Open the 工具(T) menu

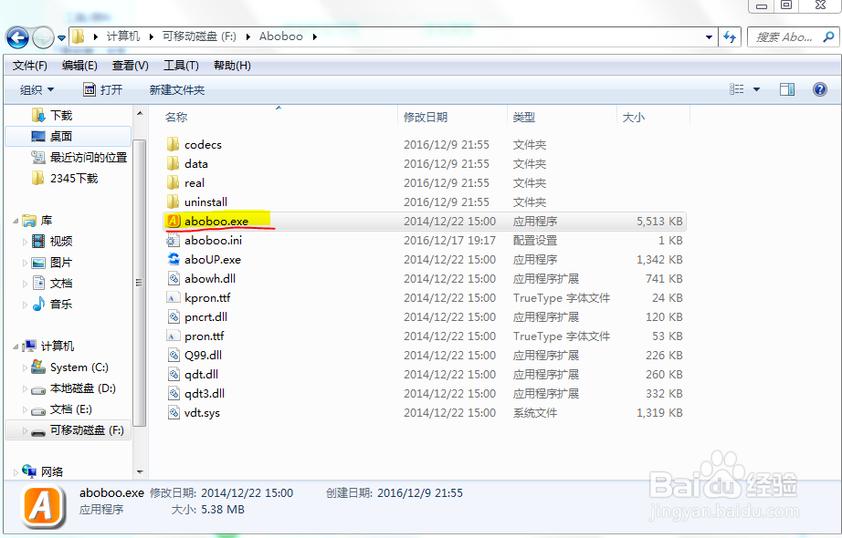[x=181, y=66]
